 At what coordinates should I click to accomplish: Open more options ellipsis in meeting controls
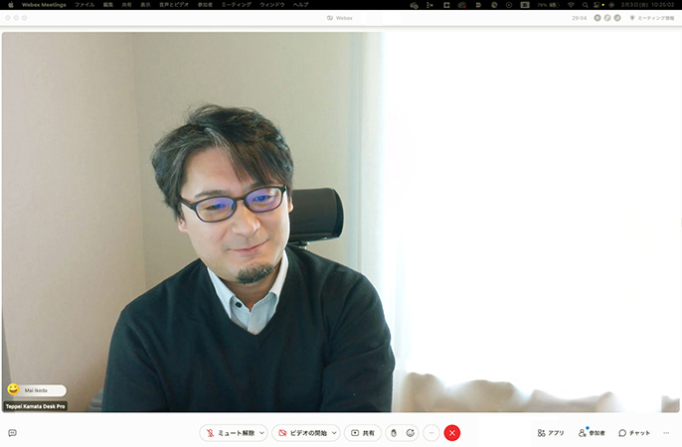point(430,433)
